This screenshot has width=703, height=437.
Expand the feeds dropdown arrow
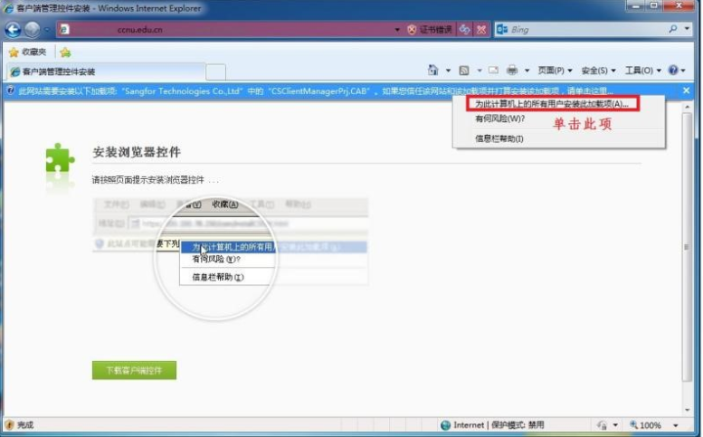pos(480,71)
